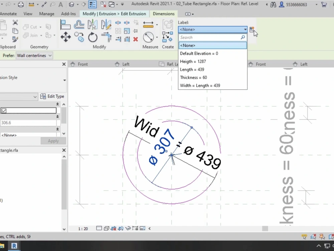Open the Prefer Wall centerlines dropdown

34,56
